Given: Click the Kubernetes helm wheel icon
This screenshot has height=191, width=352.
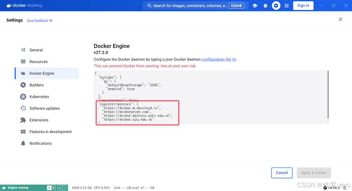Looking at the screenshot, I should 23,97.
